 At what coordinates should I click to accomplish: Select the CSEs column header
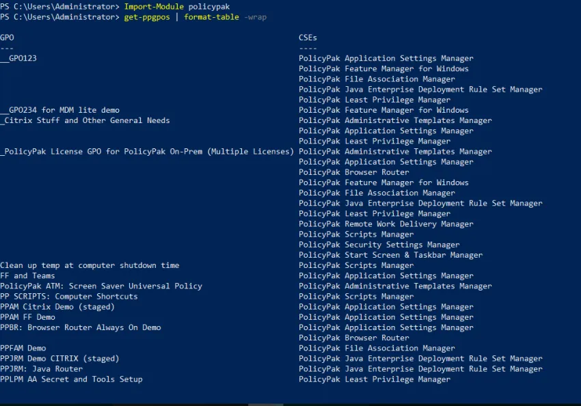[x=308, y=38]
